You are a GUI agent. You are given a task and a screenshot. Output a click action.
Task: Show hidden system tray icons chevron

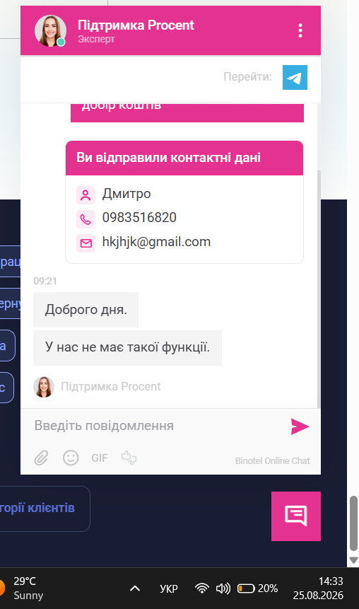click(x=135, y=588)
